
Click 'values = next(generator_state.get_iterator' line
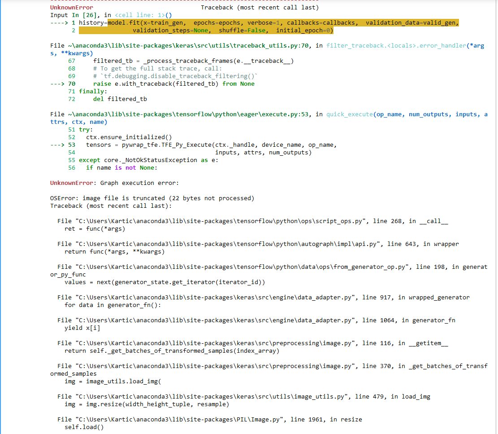tap(165, 282)
